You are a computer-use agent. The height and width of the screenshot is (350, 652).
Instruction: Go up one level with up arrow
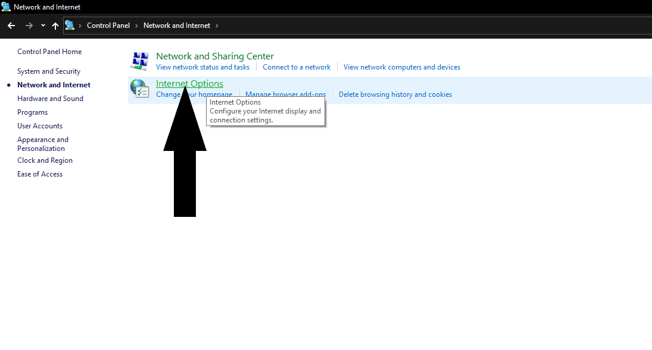point(55,26)
